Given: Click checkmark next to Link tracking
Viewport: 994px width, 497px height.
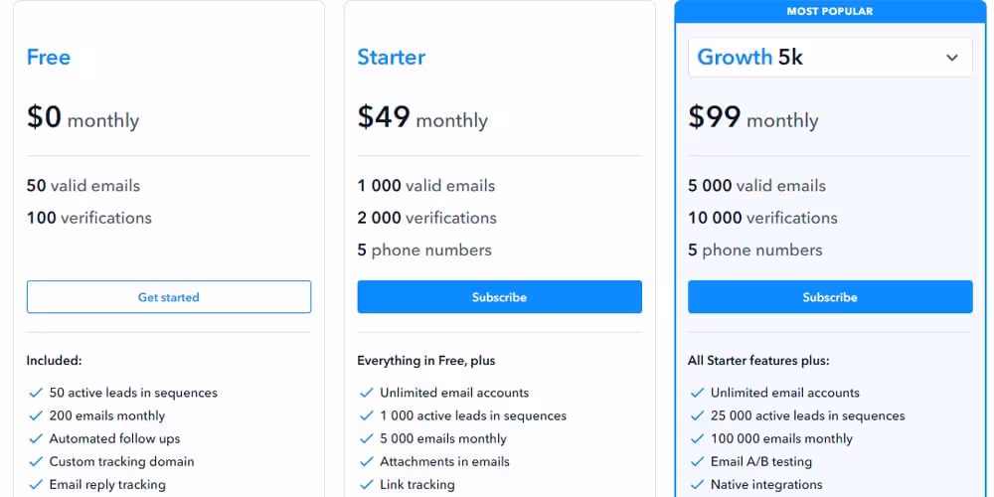Looking at the screenshot, I should [367, 484].
